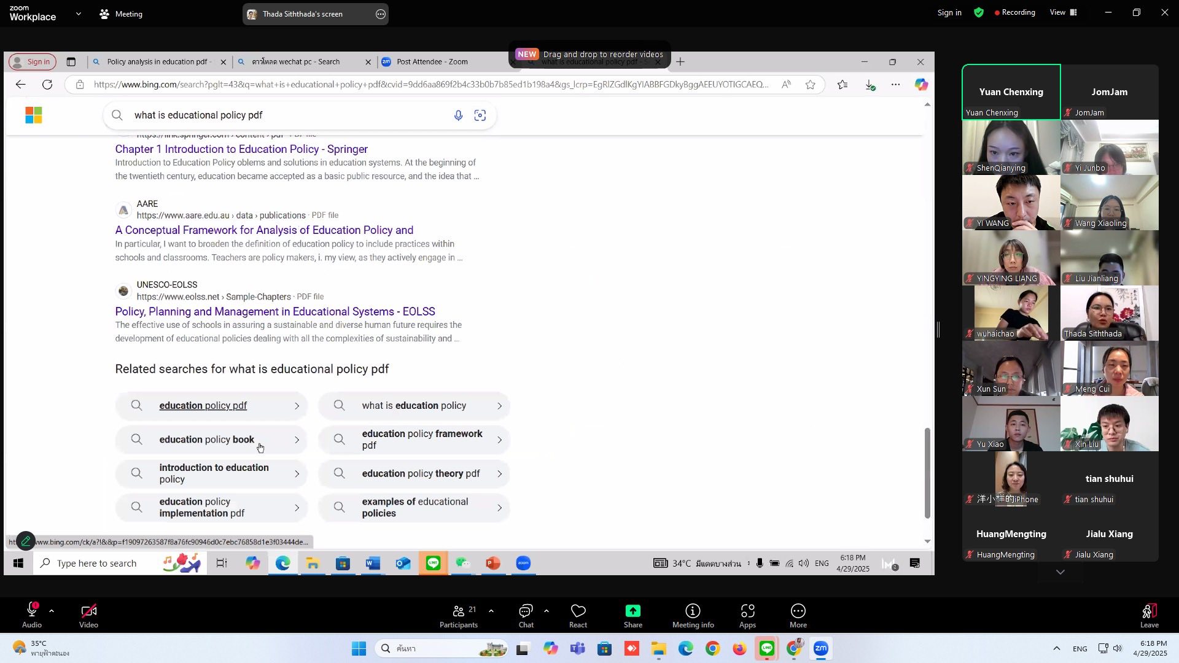Open the Zoom Workplace dropdown chevron
This screenshot has height=663, width=1179.
[x=78, y=14]
